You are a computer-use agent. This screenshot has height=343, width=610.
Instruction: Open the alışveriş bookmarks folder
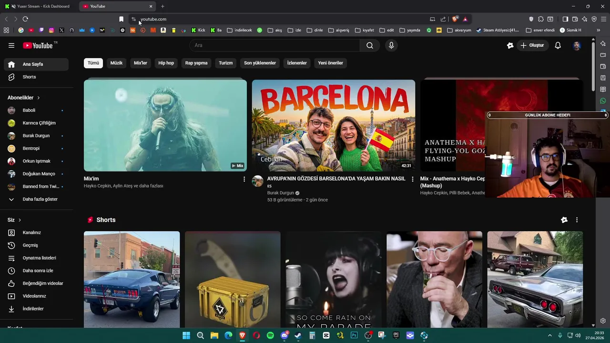coord(339,30)
